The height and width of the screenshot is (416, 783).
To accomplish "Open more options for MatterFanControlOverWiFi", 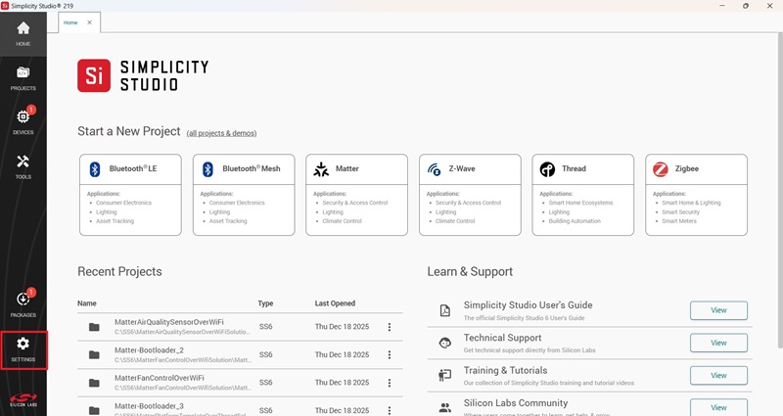I will (390, 382).
